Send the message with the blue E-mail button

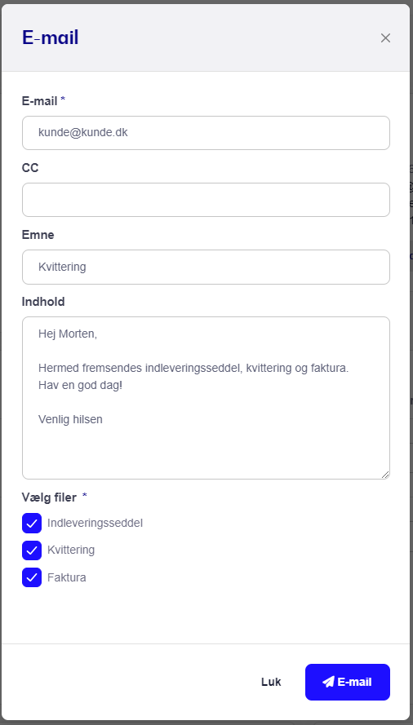tap(348, 682)
